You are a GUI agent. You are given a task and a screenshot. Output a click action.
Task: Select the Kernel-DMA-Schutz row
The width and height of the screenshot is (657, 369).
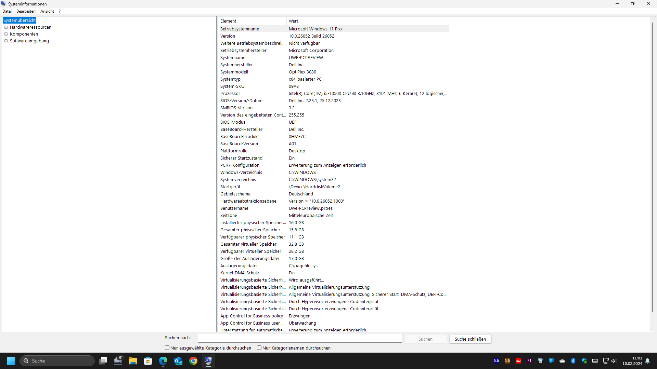(334, 273)
